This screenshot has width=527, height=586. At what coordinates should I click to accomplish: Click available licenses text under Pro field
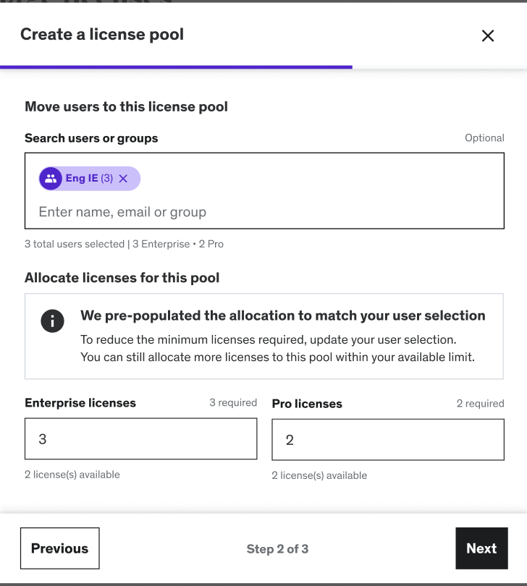tap(319, 475)
